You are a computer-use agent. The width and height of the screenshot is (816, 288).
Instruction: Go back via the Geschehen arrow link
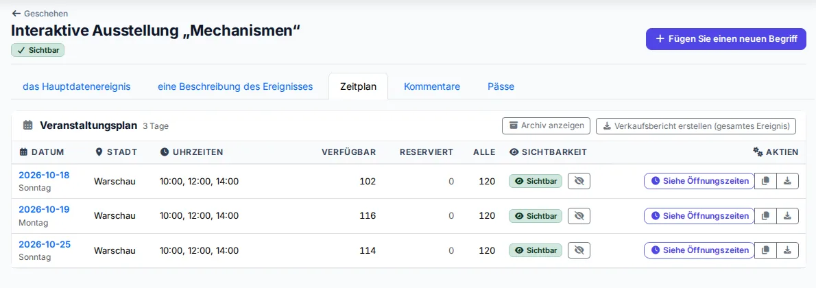pyautogui.click(x=40, y=14)
